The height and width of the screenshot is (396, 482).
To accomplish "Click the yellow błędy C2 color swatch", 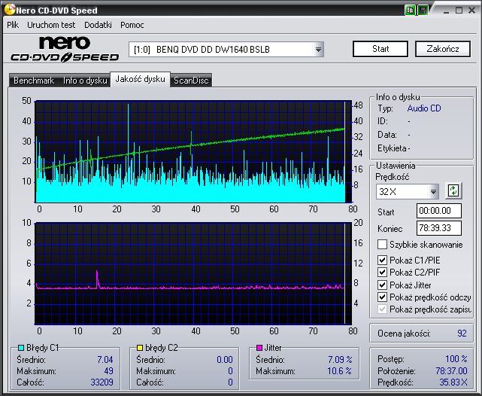I will click(x=140, y=348).
